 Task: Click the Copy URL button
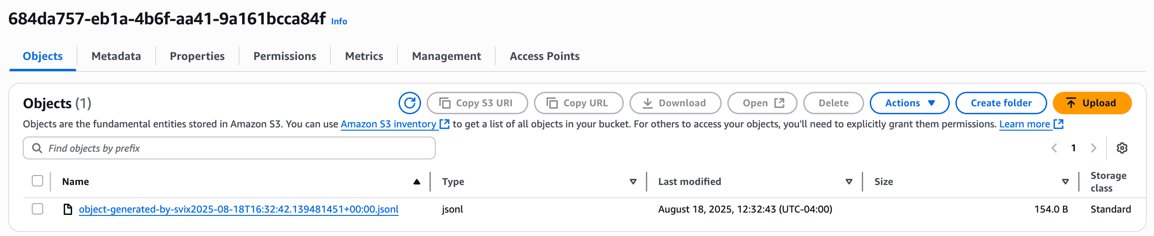578,103
